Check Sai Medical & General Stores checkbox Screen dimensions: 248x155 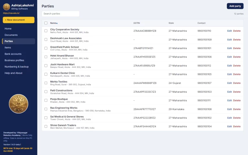coord(46,118)
